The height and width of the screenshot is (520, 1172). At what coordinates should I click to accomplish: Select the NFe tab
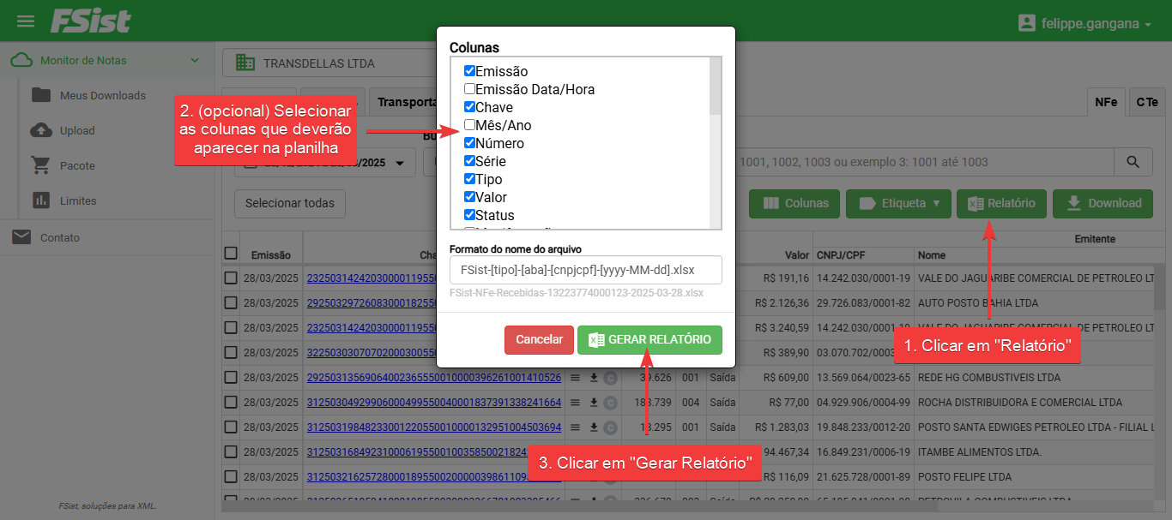click(1106, 102)
